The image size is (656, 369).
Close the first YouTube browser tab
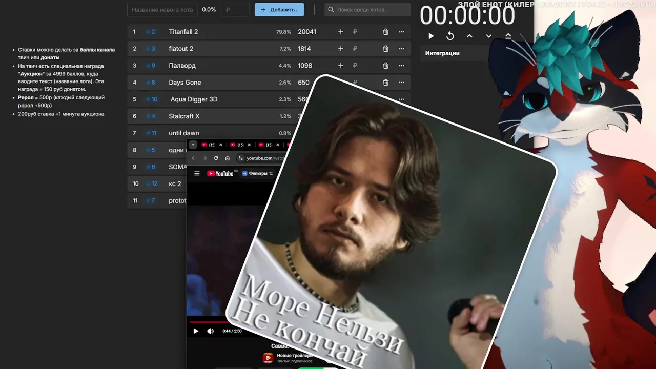[x=221, y=145]
